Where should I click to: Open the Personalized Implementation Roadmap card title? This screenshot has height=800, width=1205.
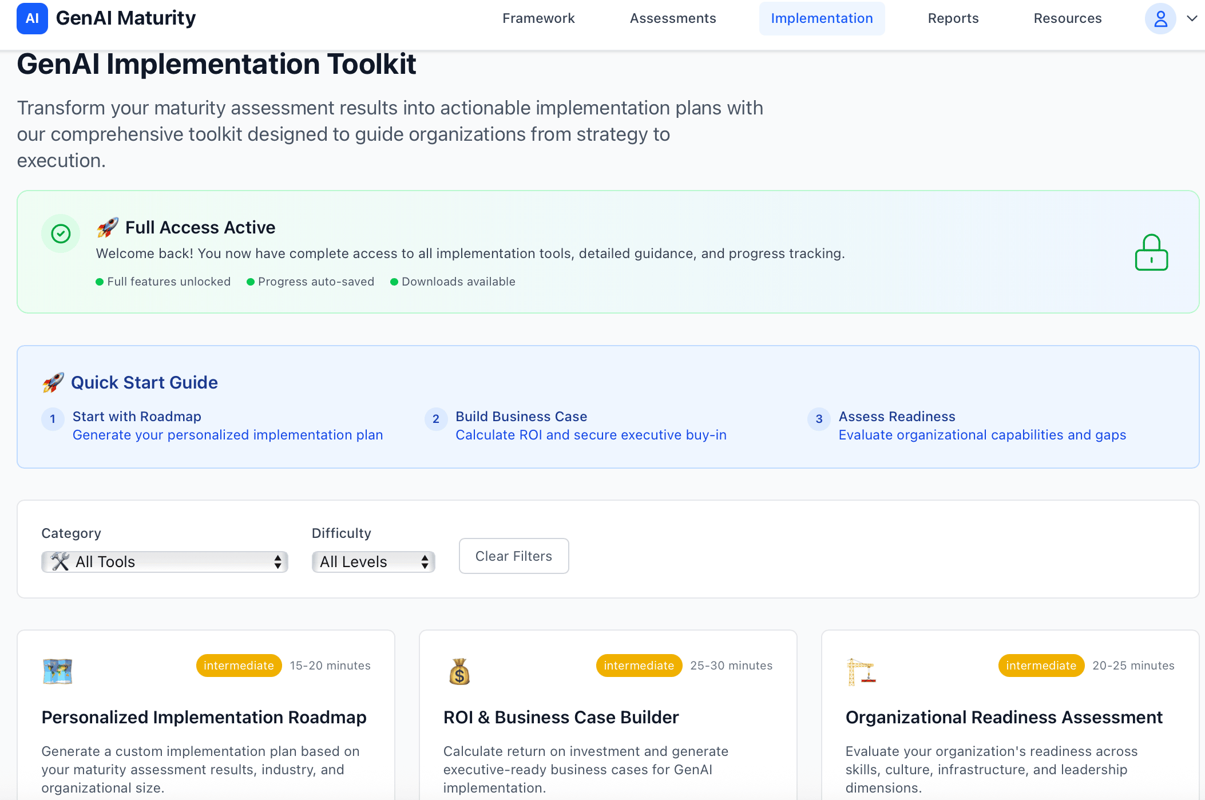pos(204,717)
